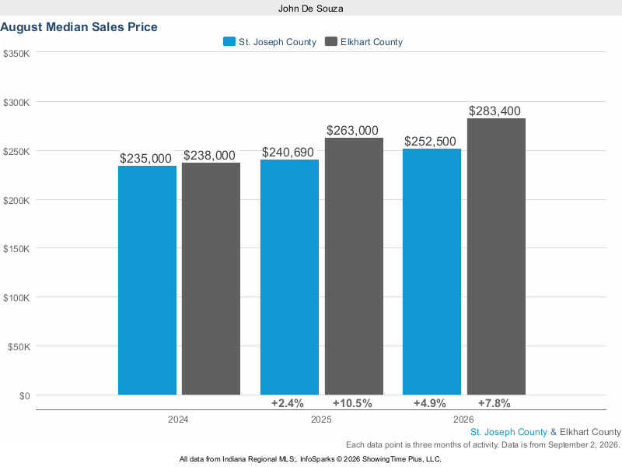Click the blue St. Joseph County legend swatch

click(229, 42)
